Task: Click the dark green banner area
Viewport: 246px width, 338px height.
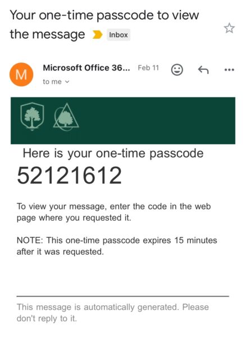Action: tap(123, 121)
